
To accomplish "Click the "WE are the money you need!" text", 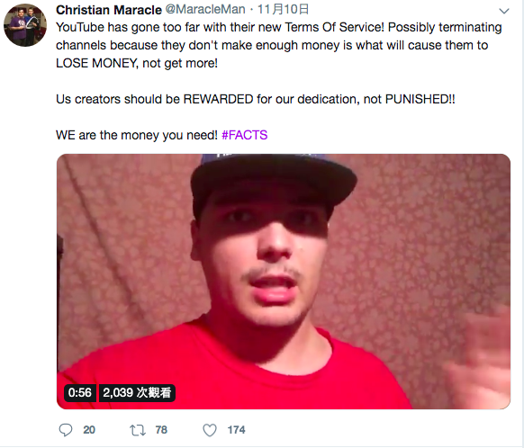I will [136, 135].
